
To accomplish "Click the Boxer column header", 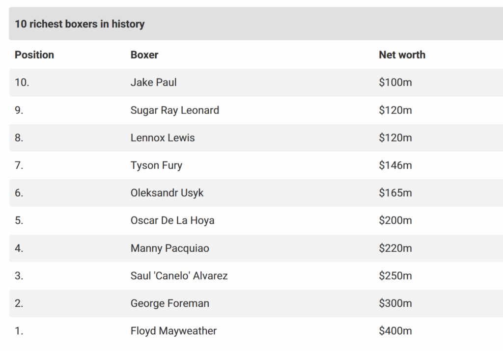I will pos(144,55).
